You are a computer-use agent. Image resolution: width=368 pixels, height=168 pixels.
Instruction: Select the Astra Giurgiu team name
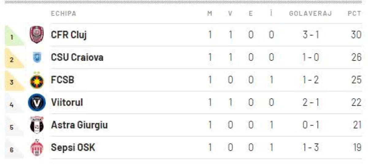click(79, 125)
